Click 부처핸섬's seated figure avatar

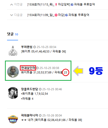(13, 51)
